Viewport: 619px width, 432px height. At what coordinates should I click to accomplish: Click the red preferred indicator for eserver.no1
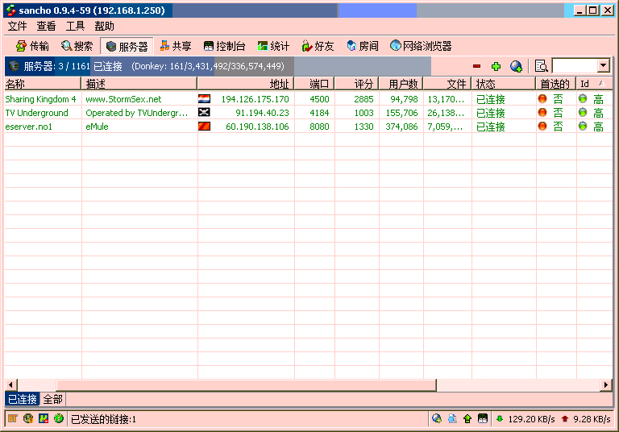[x=542, y=127]
